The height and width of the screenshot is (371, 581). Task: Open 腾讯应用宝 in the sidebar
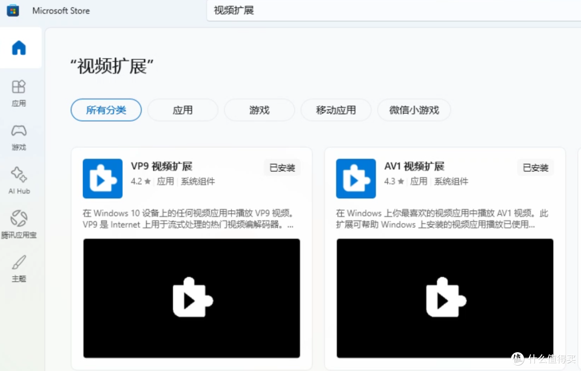point(19,224)
